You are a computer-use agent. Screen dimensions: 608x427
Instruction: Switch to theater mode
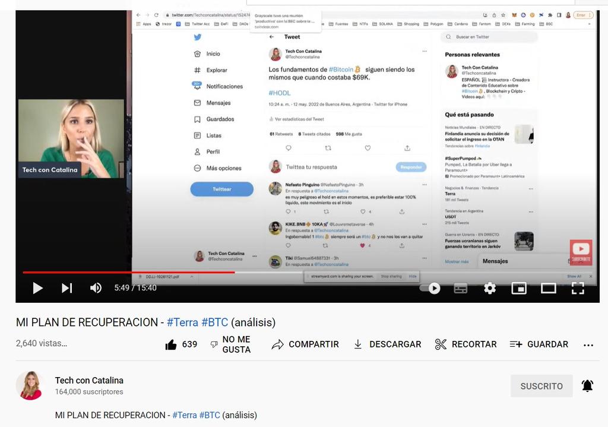548,288
